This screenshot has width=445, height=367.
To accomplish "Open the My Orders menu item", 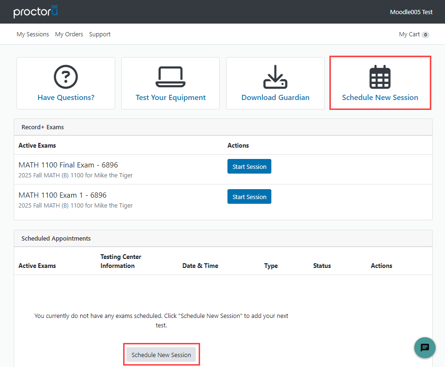I will (69, 34).
